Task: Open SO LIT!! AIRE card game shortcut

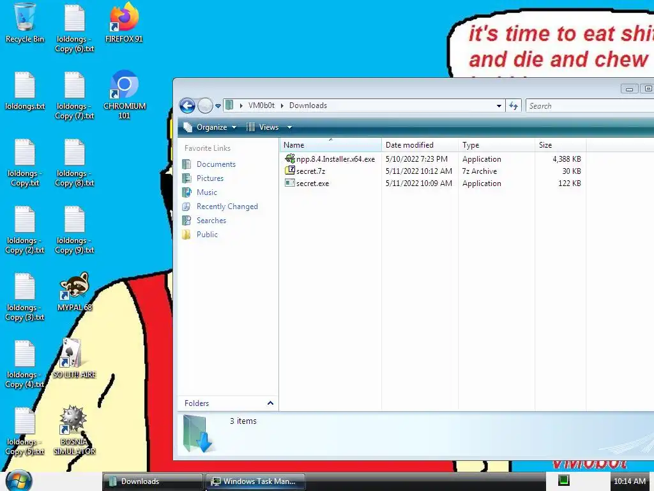Action: [x=74, y=359]
